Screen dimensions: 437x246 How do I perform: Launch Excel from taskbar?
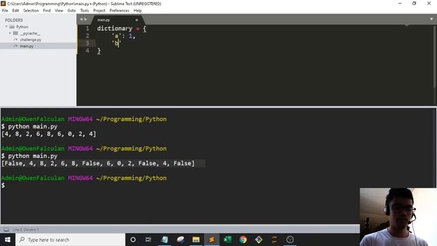[x=227, y=240]
